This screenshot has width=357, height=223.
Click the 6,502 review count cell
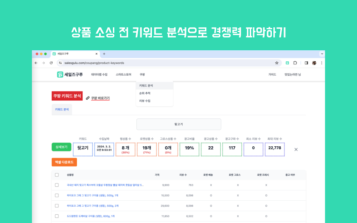pos(190,216)
